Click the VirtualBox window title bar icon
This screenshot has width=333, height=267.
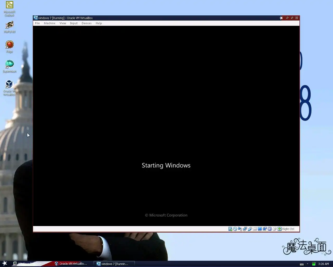(36, 18)
